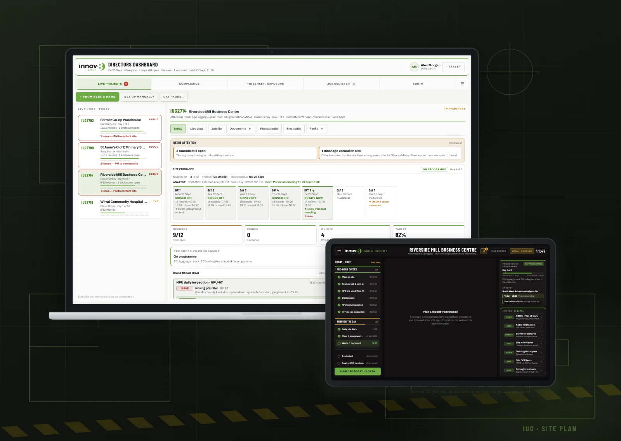The height and width of the screenshot is (441, 621).
Task: Open the Job Register tab
Action: coord(341,84)
